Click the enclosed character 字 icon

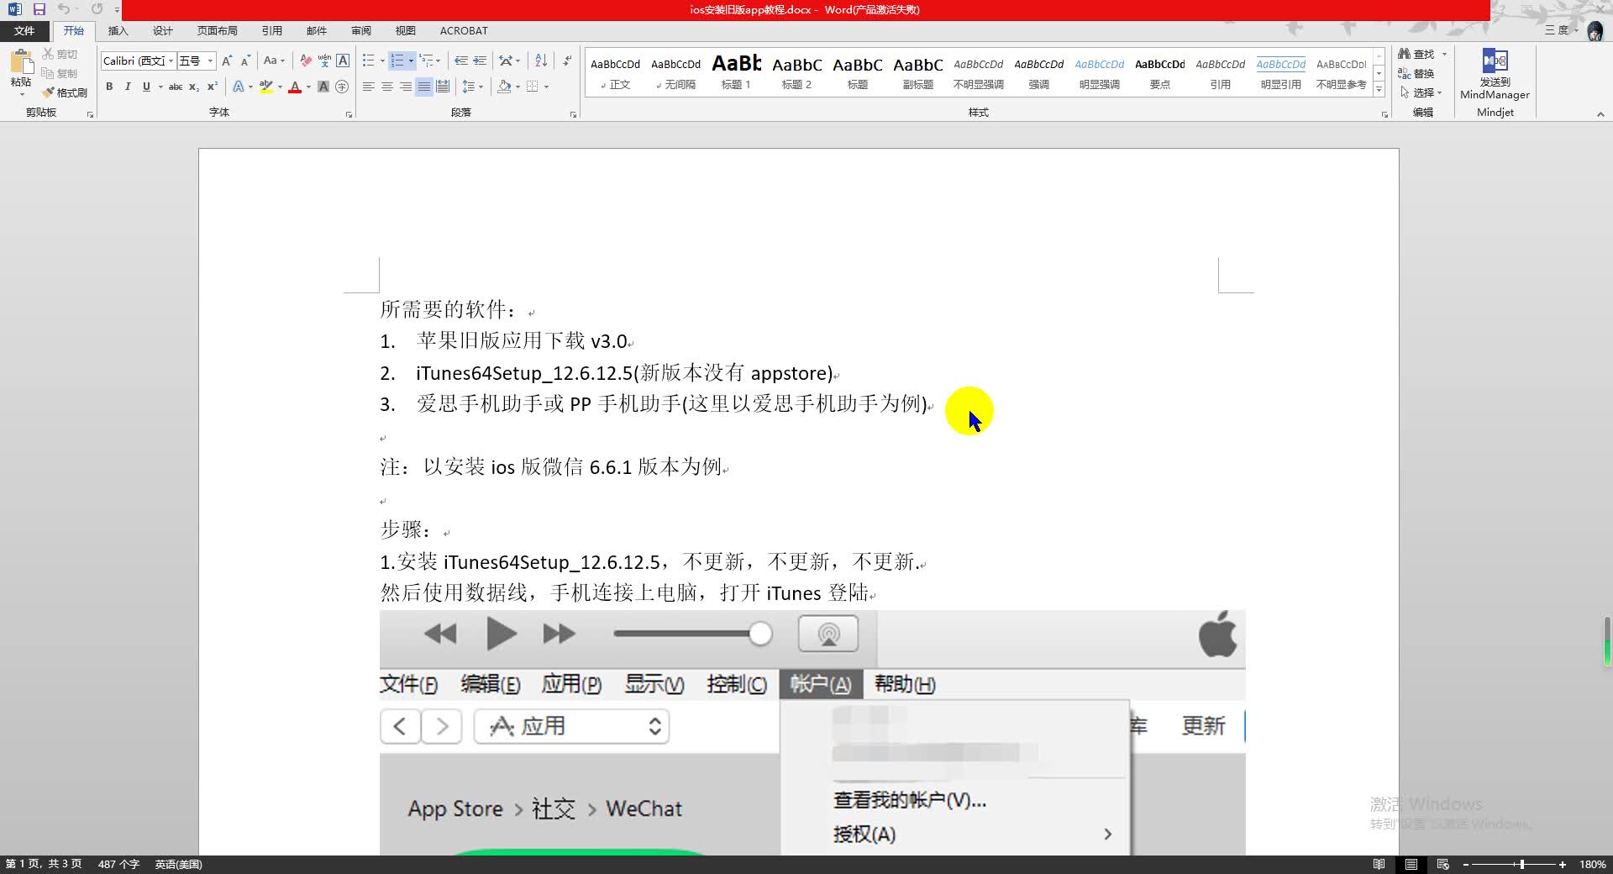coord(342,87)
